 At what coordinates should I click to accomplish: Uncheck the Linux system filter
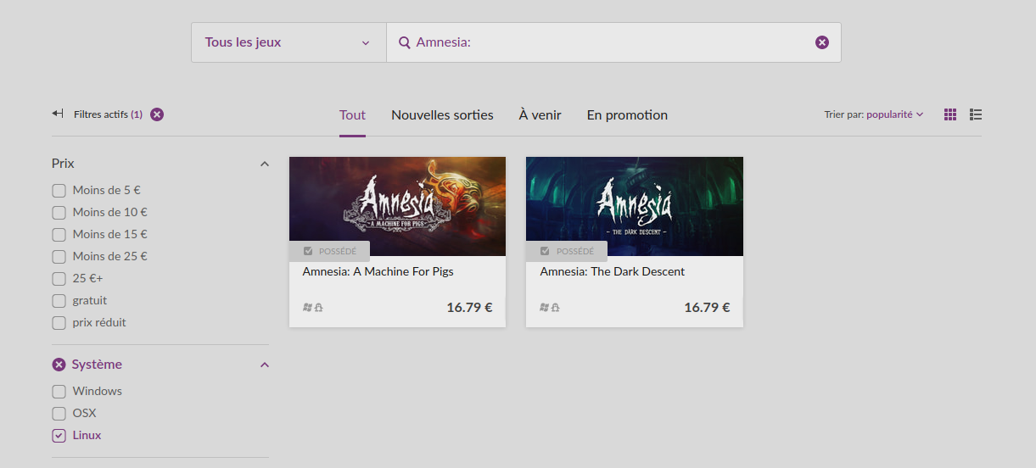coord(59,436)
